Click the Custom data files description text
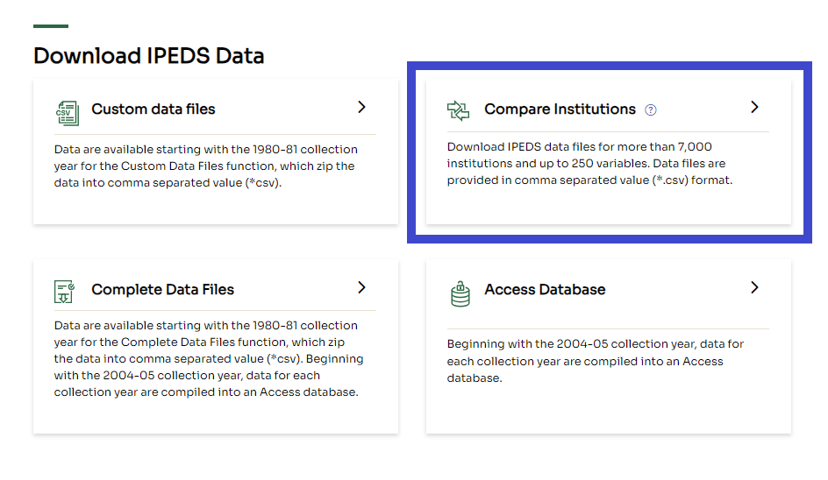The height and width of the screenshot is (480, 828). pyautogui.click(x=206, y=166)
